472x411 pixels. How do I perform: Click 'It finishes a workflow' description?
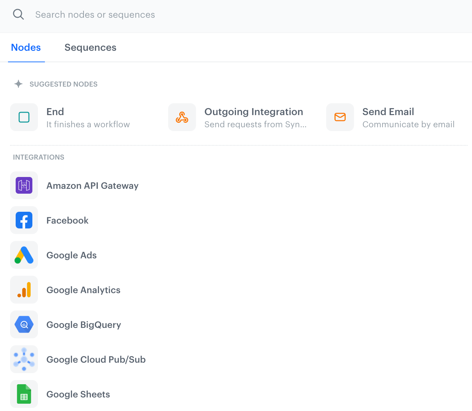click(88, 124)
